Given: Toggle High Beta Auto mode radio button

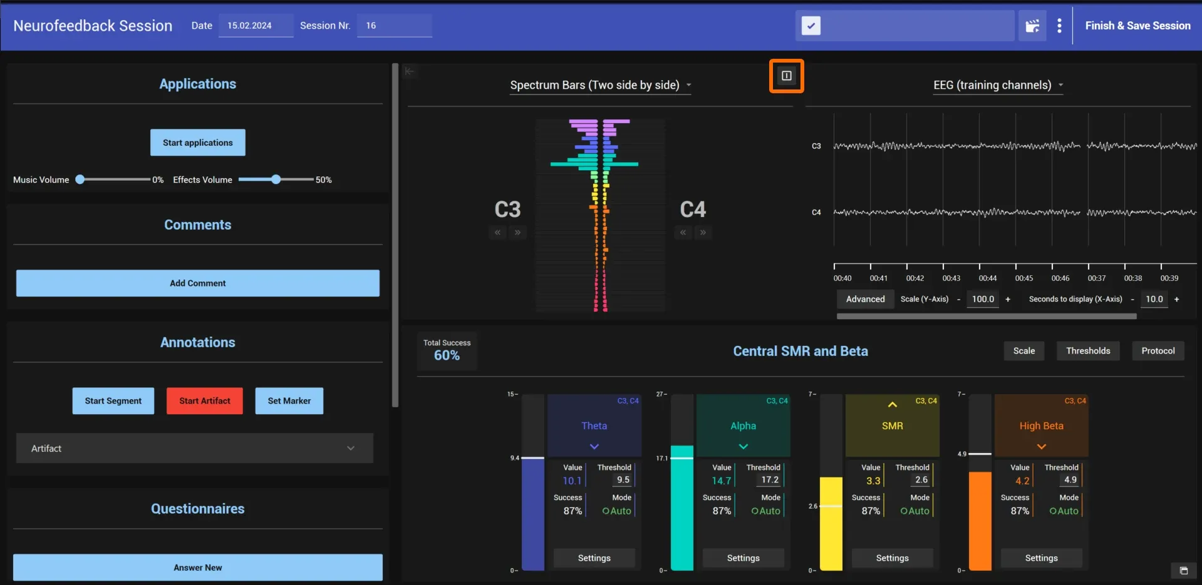Looking at the screenshot, I should (1053, 511).
